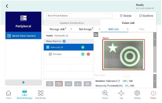Switch to the Vision Job tab
Image resolution: width=162 pixels, height=103 pixels.
click(128, 23)
